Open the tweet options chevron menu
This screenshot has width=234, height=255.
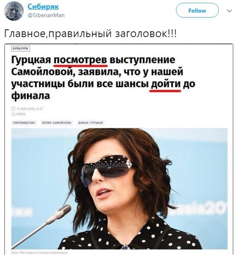pyautogui.click(x=230, y=11)
